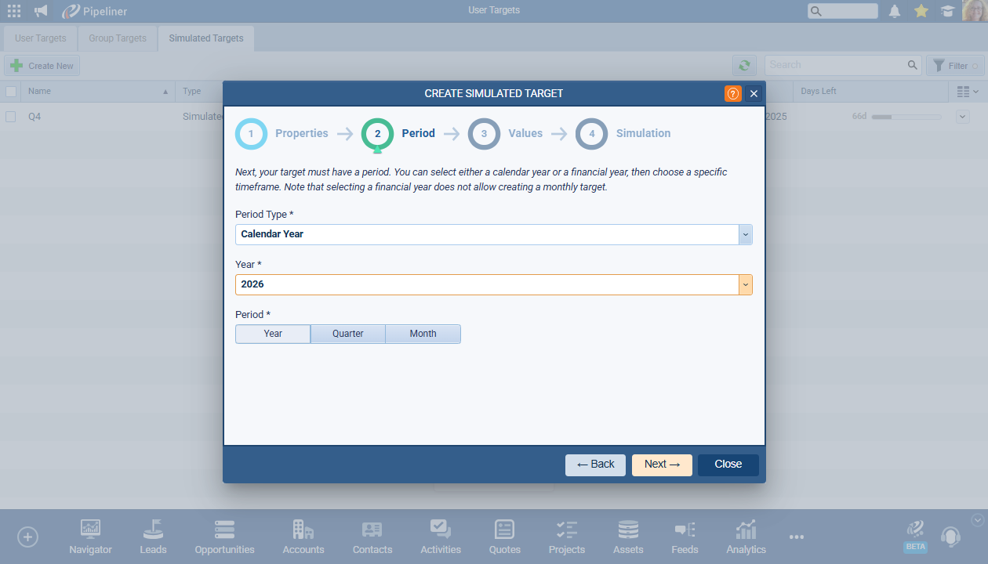Expand the Period Type dropdown
Screen dimensions: 988x564
[745, 234]
